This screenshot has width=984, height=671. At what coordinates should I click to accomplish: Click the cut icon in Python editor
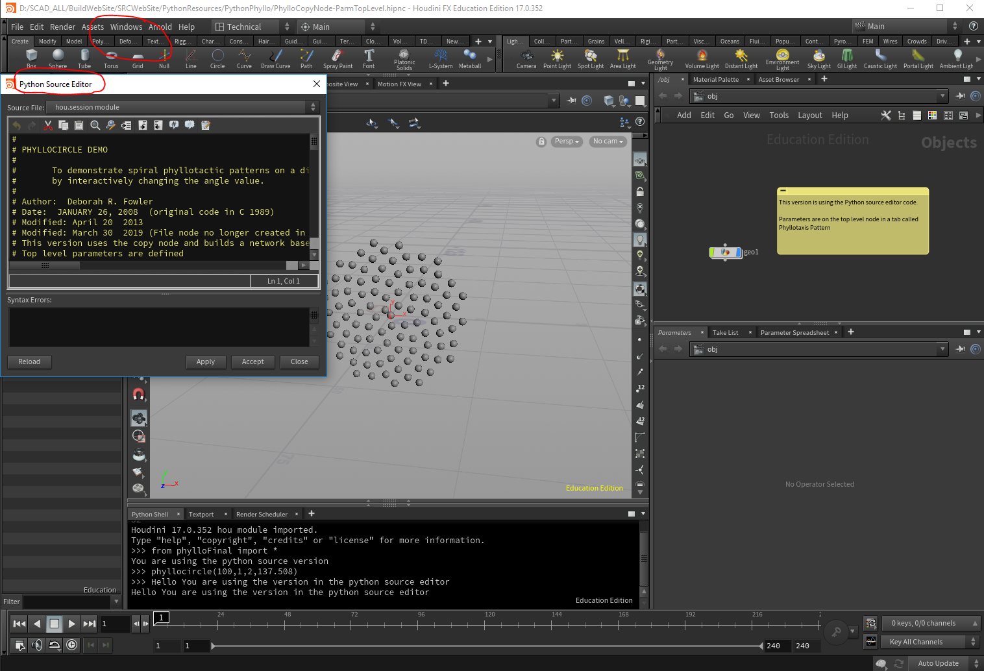click(x=48, y=125)
